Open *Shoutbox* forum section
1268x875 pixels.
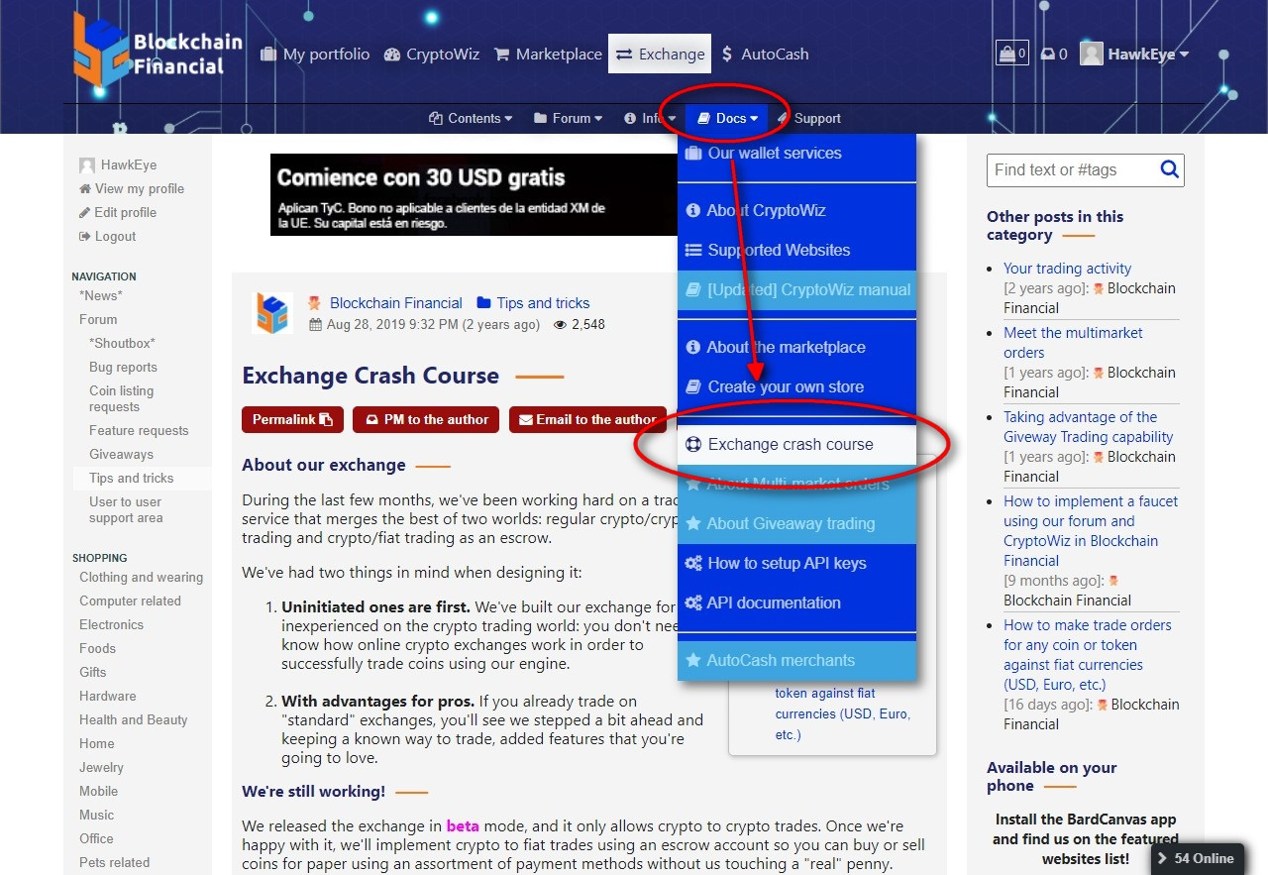pyautogui.click(x=122, y=343)
